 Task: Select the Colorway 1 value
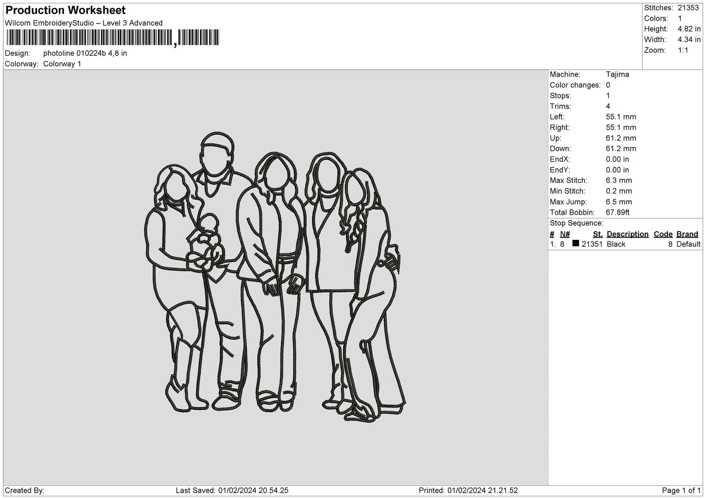click(x=62, y=64)
